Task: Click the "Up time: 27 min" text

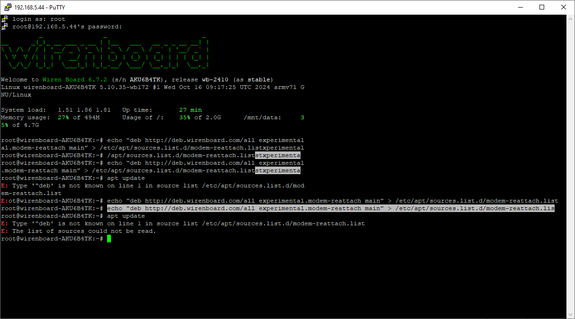Action: tap(162, 110)
